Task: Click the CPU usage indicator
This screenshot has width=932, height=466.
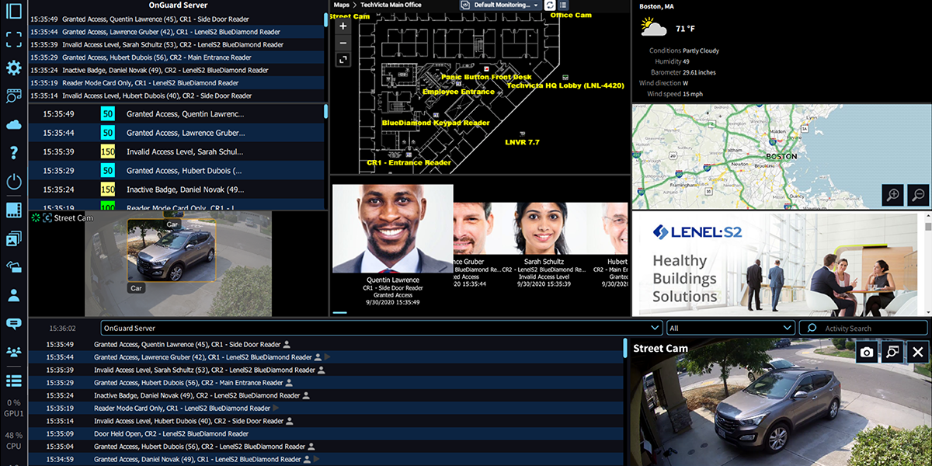Action: [x=13, y=441]
